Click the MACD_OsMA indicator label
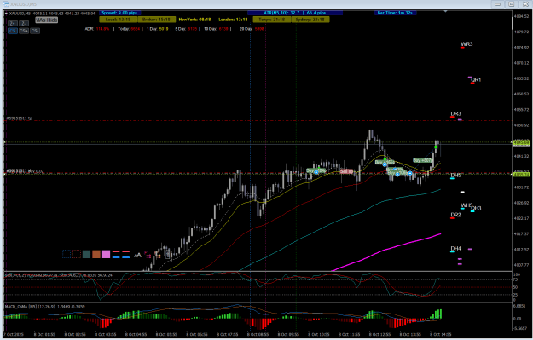Viewport: 533px width, 340px height. (x=45, y=307)
